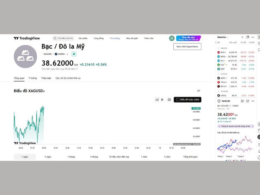The height and width of the screenshot is (195, 260).
Task: Click the silver icon beside XAGUSD in details panel
Action: click(219, 101)
